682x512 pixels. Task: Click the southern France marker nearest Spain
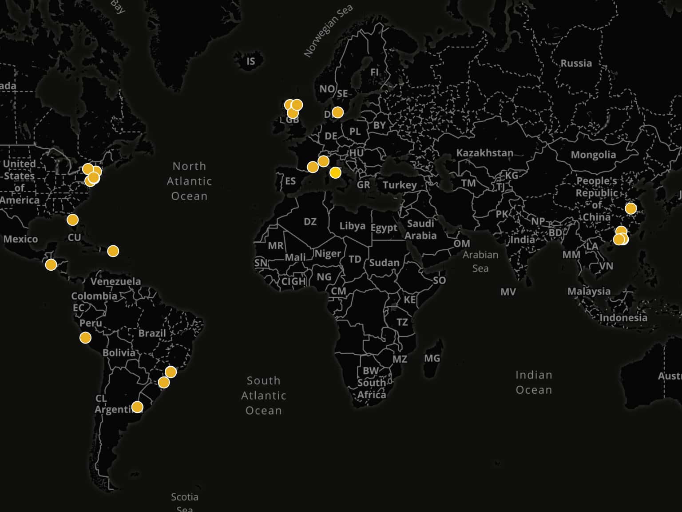tap(313, 167)
